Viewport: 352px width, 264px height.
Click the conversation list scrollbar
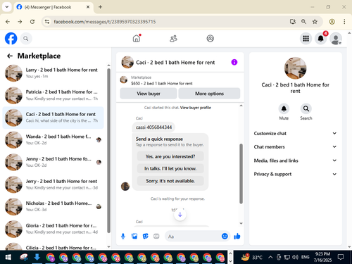coord(108,150)
